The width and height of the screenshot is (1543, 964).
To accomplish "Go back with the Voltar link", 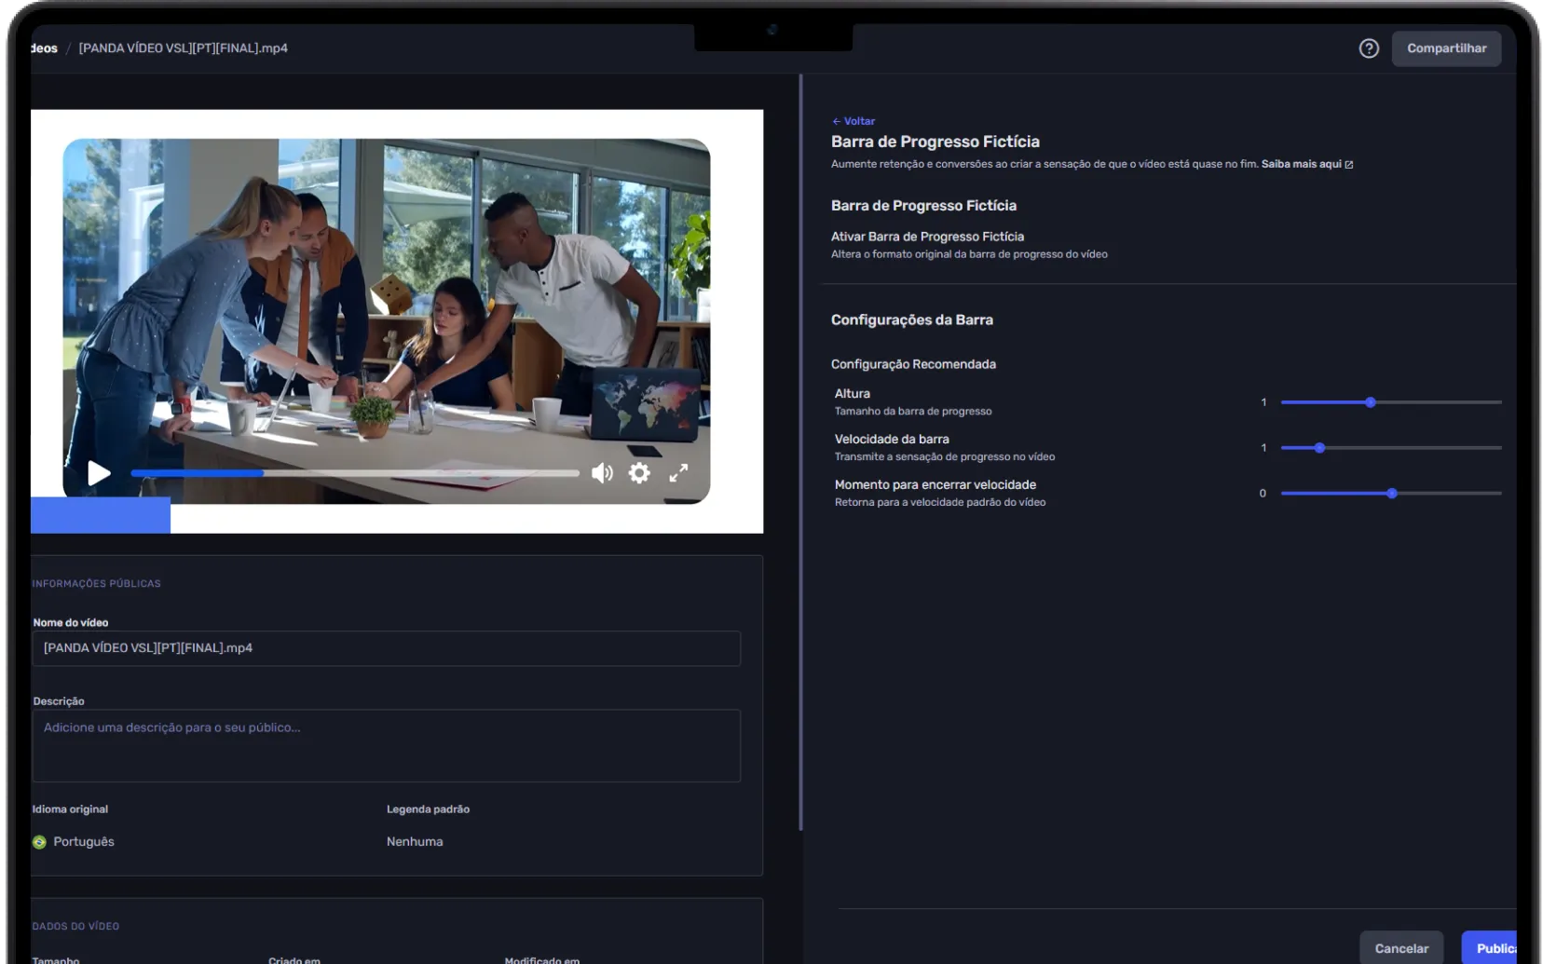I will point(853,121).
